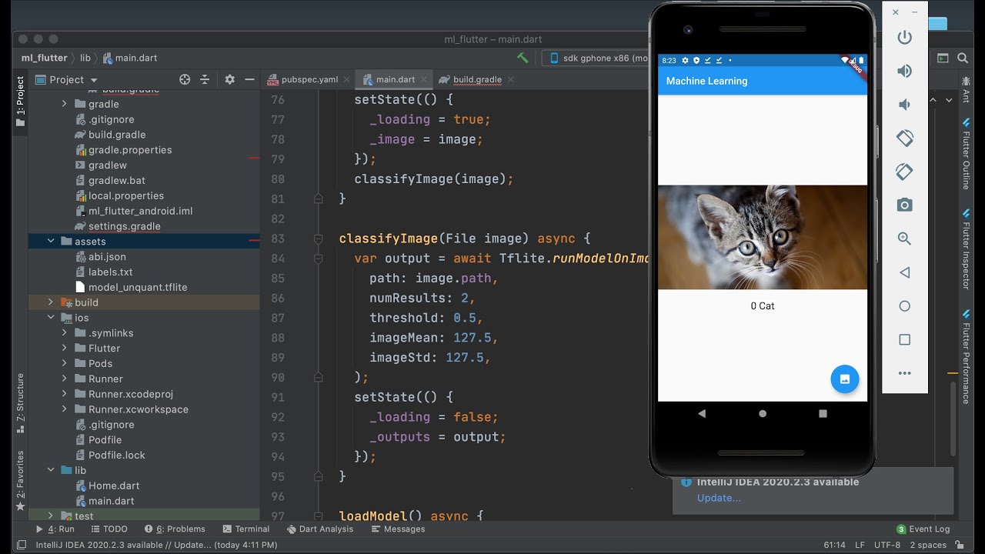
Task: Click the emulator volume up icon
Action: tap(904, 71)
